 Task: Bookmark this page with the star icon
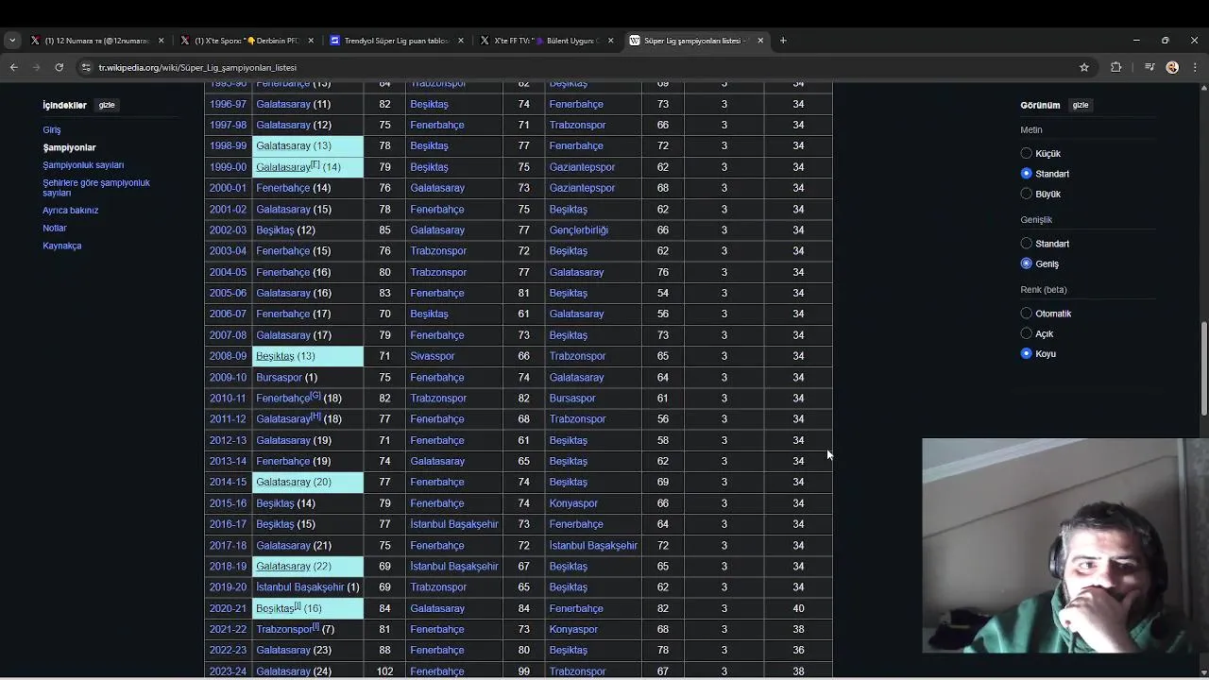(1084, 67)
